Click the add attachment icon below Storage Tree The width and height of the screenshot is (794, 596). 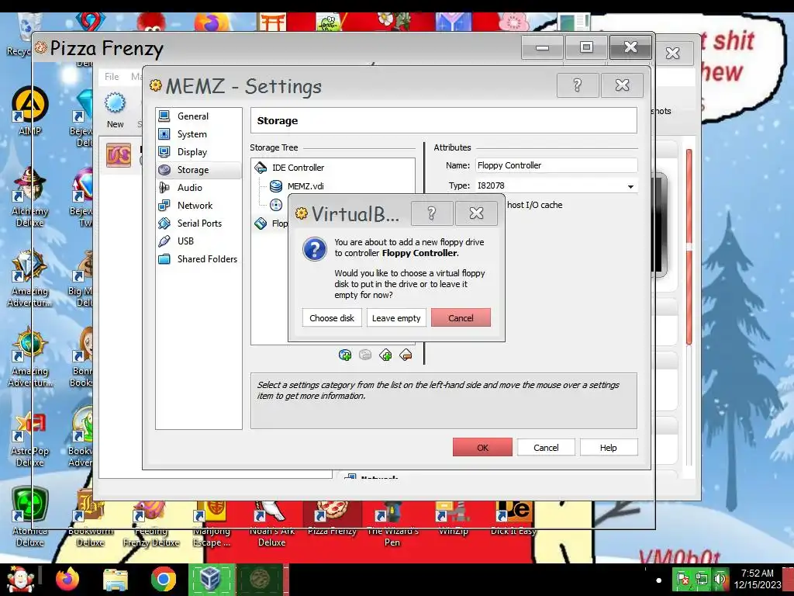click(345, 355)
